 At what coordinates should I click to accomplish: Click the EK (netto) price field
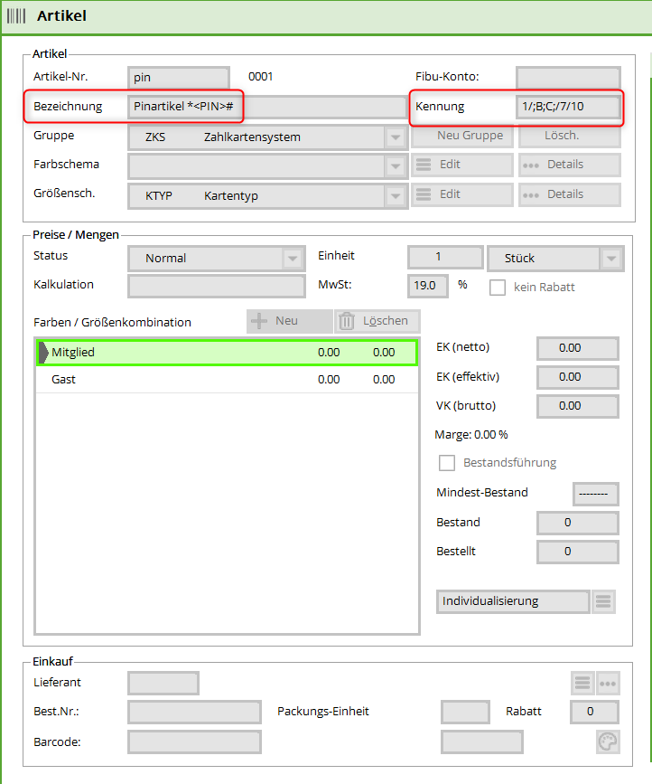tap(578, 348)
